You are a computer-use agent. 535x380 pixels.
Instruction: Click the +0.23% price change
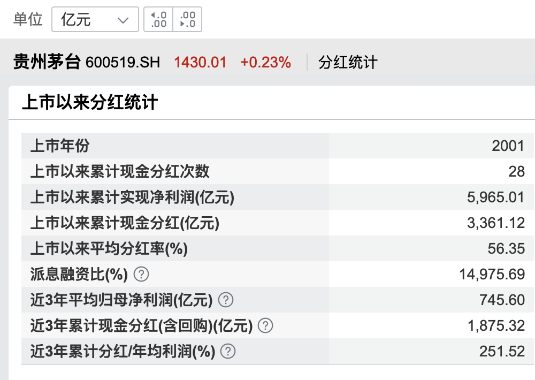(x=265, y=63)
